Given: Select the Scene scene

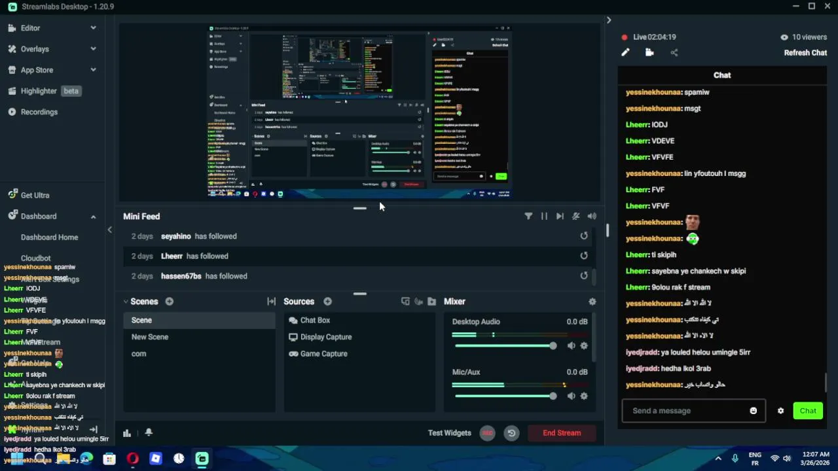Looking at the screenshot, I should pyautogui.click(x=200, y=321).
